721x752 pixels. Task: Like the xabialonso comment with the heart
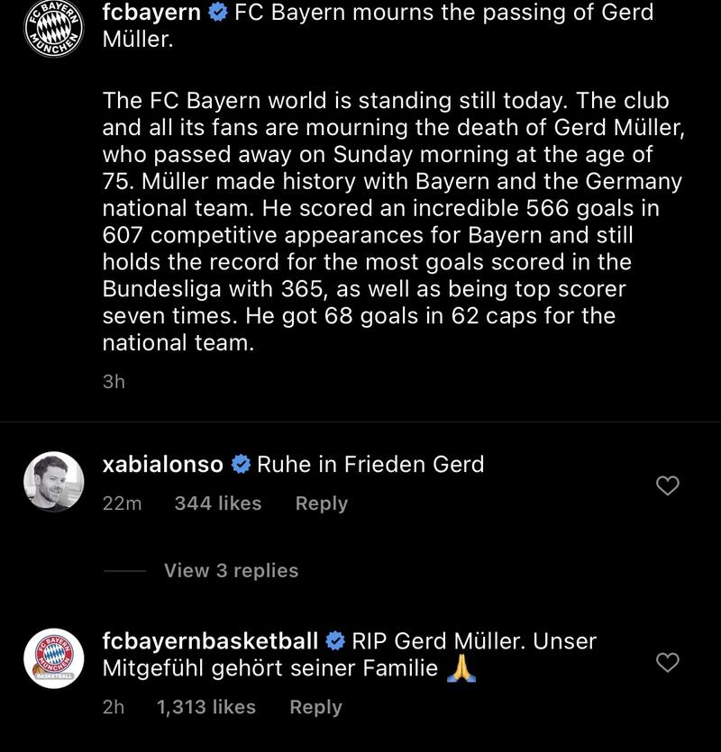tap(666, 486)
